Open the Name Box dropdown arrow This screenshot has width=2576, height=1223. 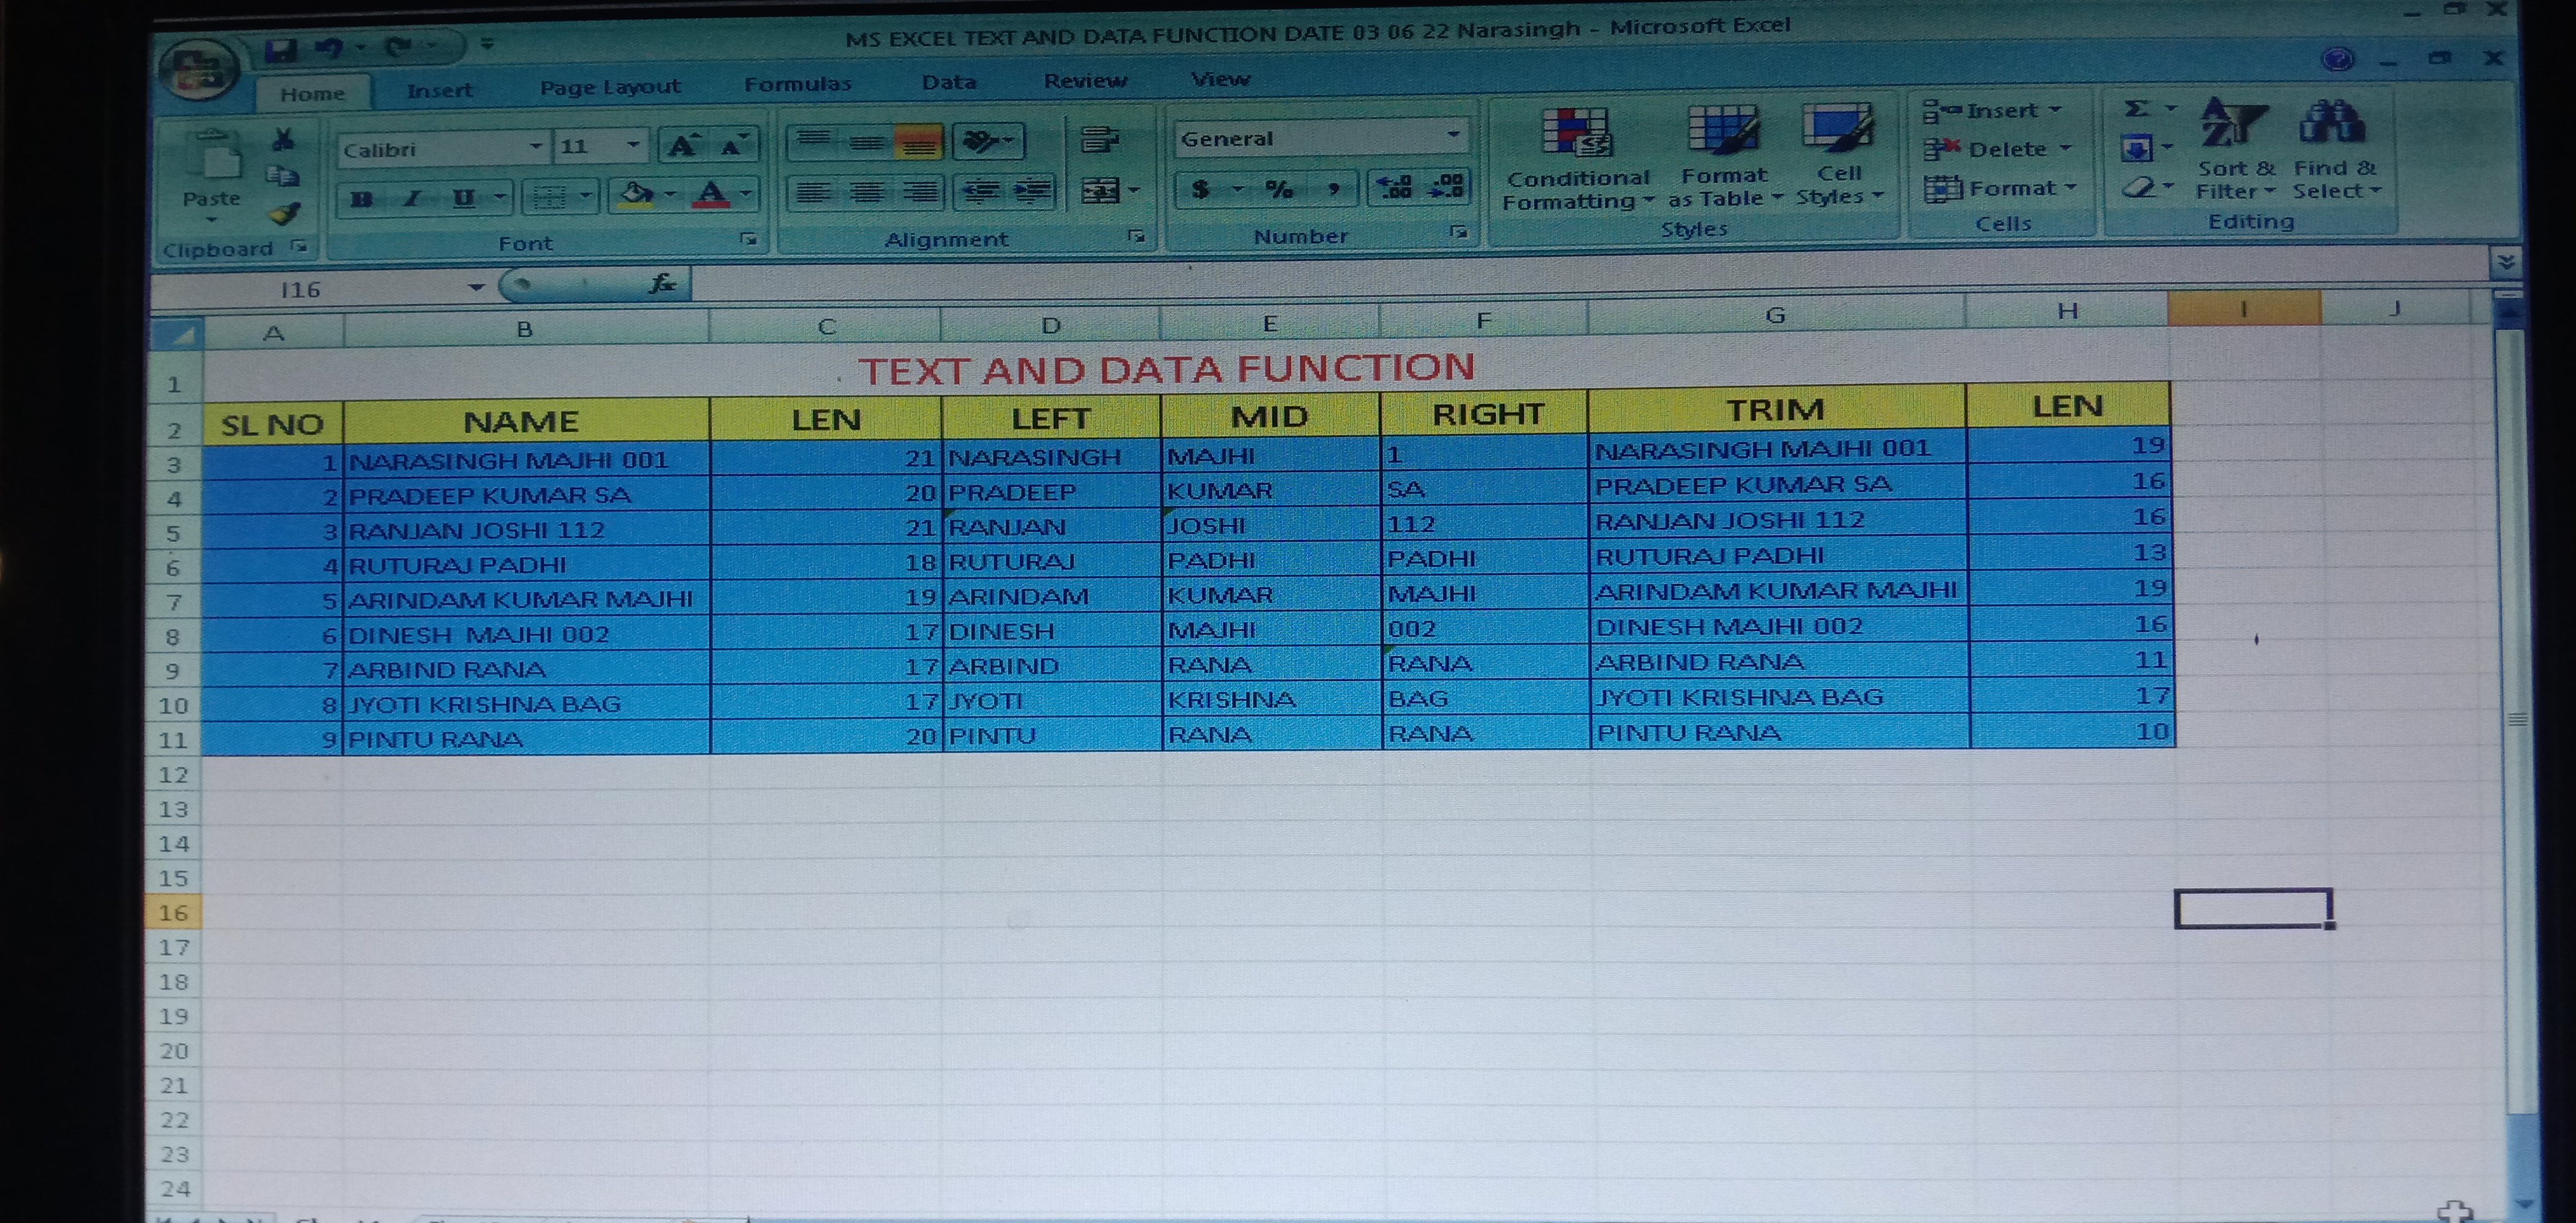pos(476,288)
